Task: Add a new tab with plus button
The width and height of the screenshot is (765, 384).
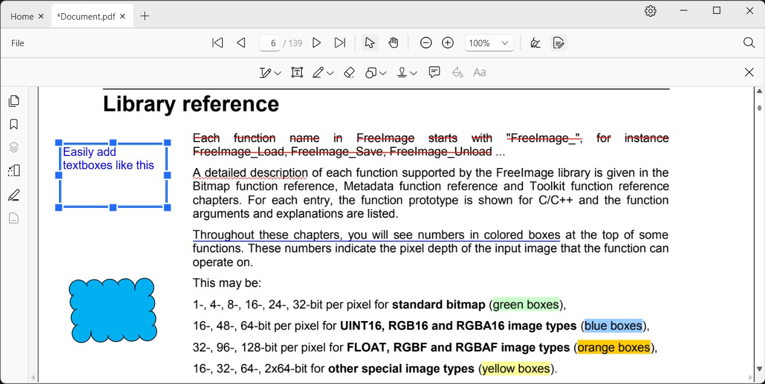Action: 145,16
